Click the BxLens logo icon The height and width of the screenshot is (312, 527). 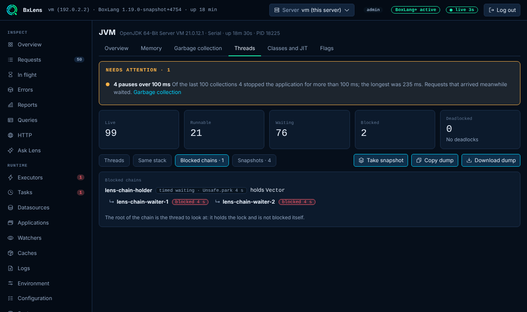(12, 10)
